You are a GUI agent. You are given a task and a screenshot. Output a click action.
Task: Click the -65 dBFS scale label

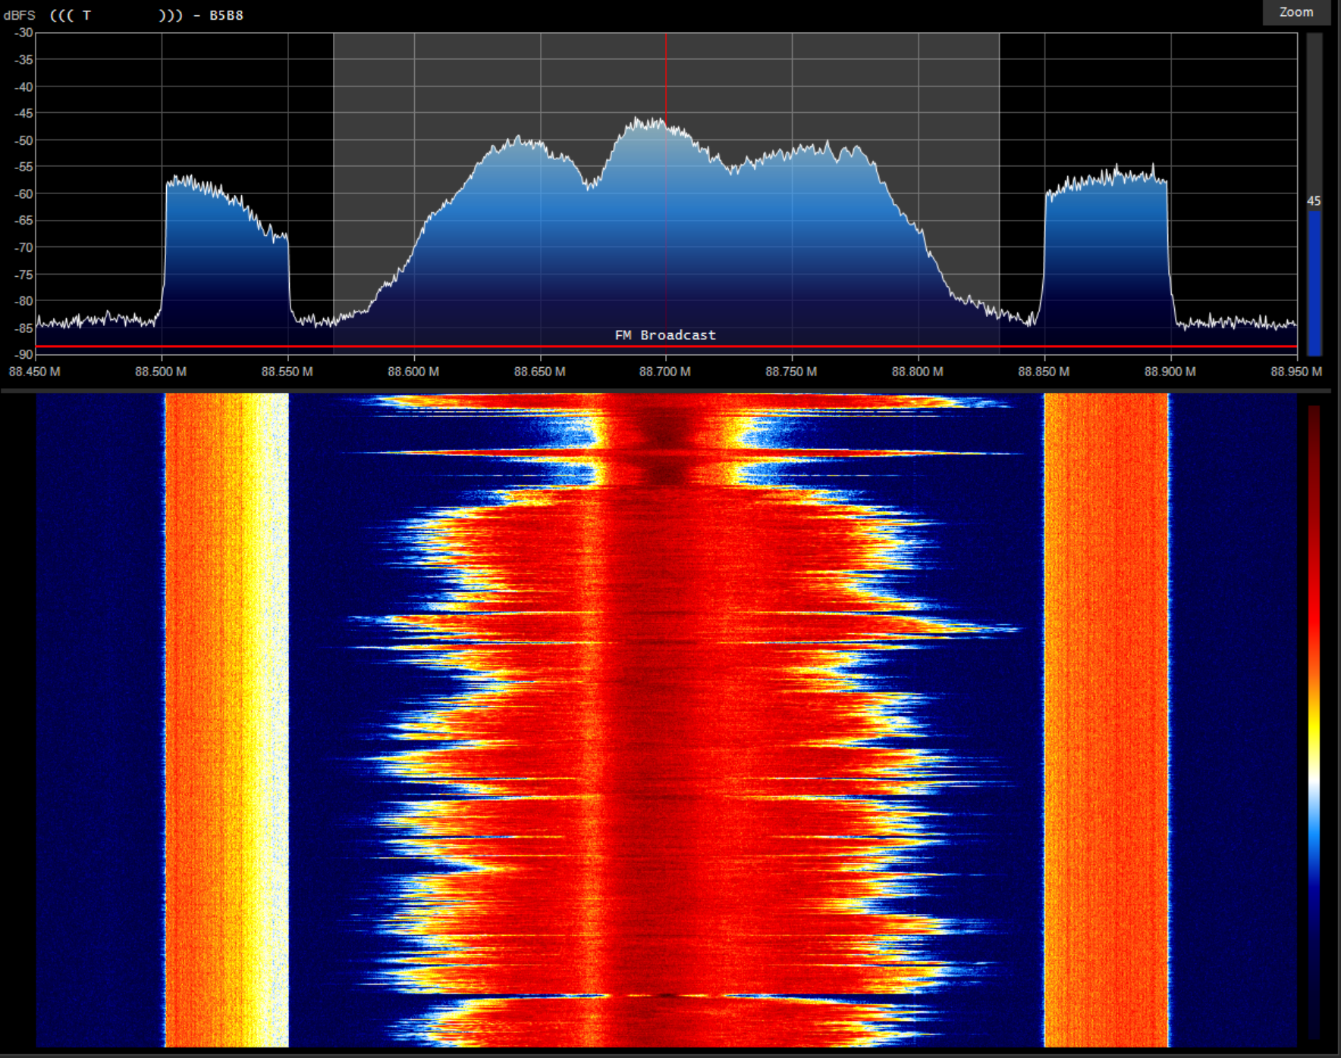pyautogui.click(x=24, y=221)
